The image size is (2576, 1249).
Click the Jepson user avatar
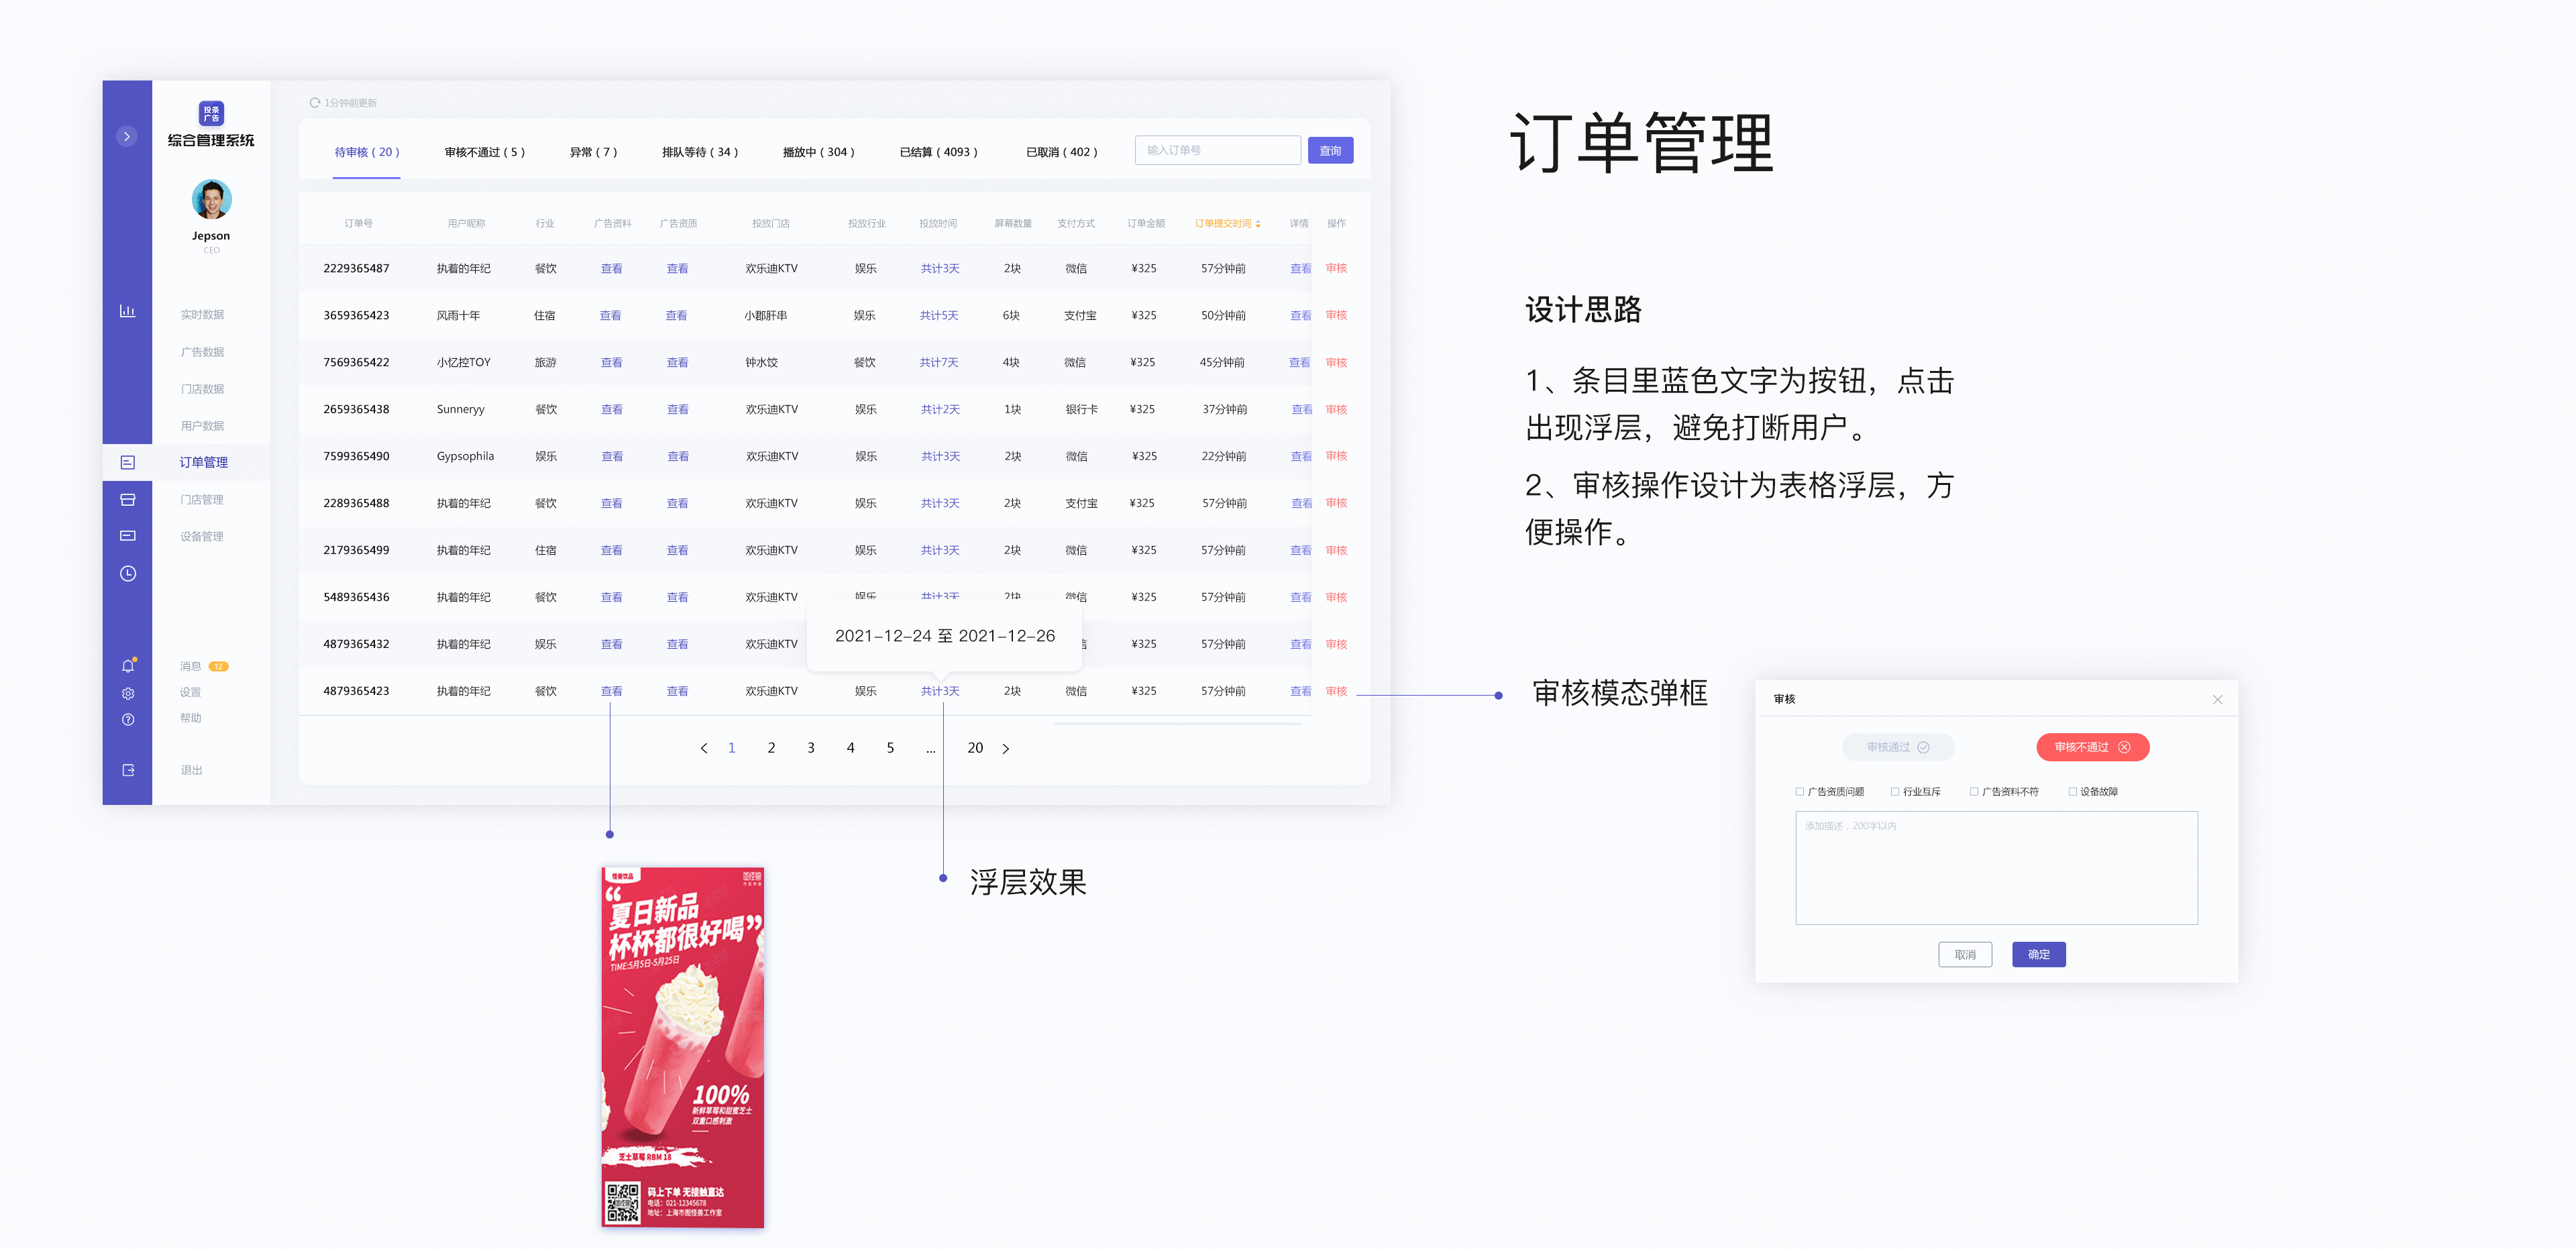tap(211, 199)
